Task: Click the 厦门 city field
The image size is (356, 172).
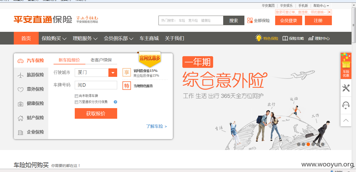Action: pyautogui.click(x=92, y=73)
